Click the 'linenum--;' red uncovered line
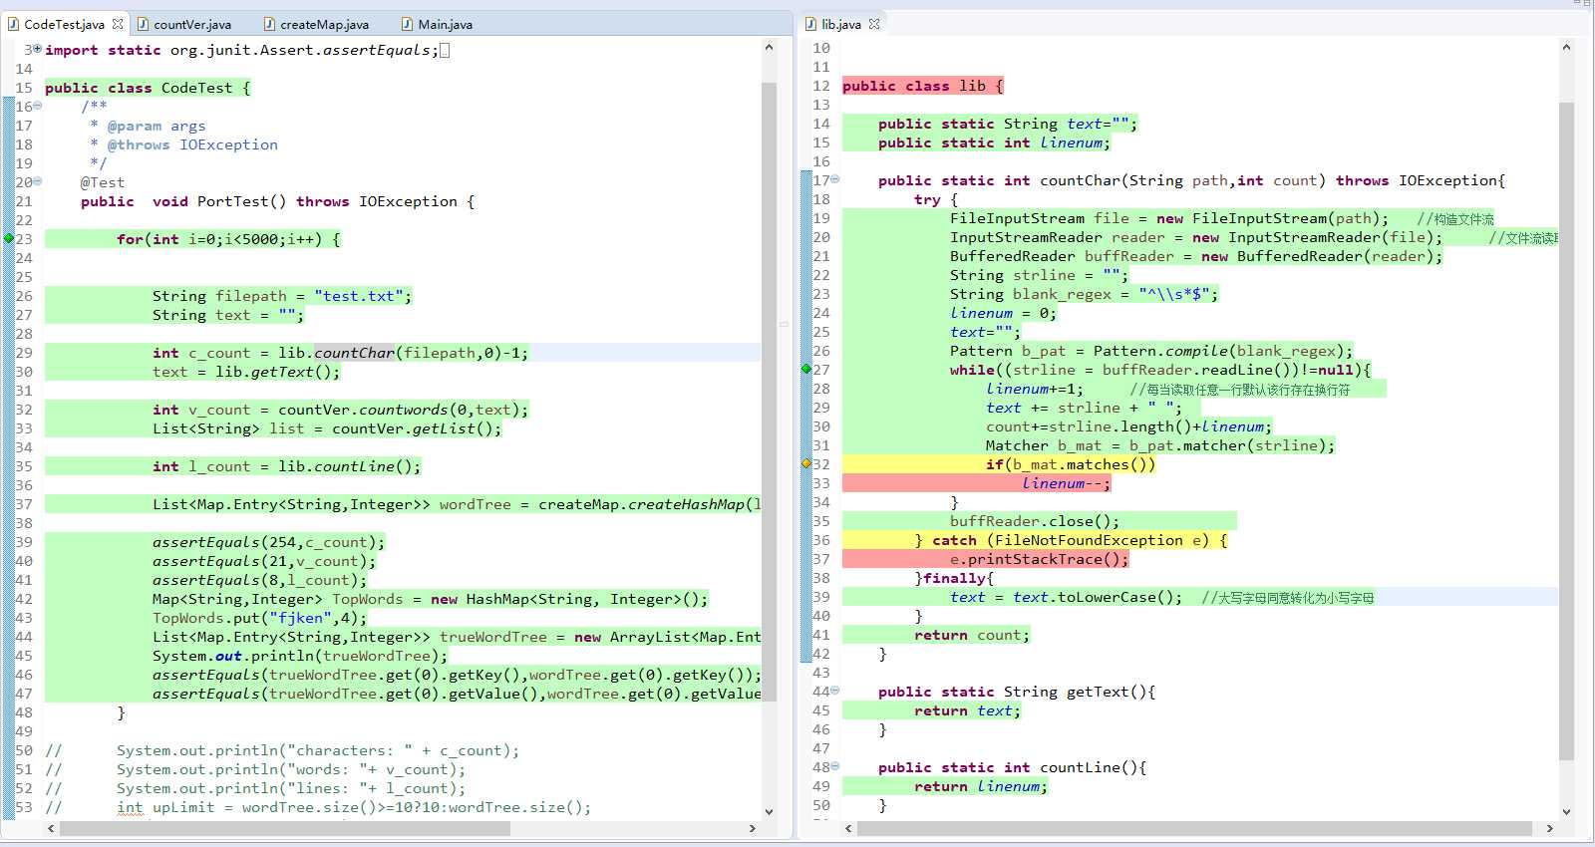 (x=1066, y=483)
